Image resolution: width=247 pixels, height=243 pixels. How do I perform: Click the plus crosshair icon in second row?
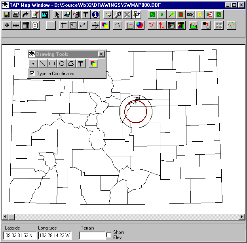coord(7,25)
